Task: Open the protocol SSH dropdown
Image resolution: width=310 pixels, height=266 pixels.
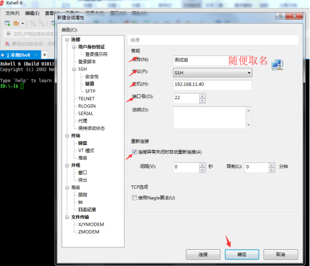Action: tap(213, 73)
